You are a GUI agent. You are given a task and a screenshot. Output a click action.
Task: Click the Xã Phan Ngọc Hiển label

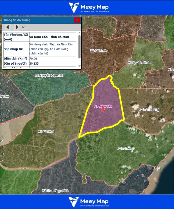[x=55, y=191]
